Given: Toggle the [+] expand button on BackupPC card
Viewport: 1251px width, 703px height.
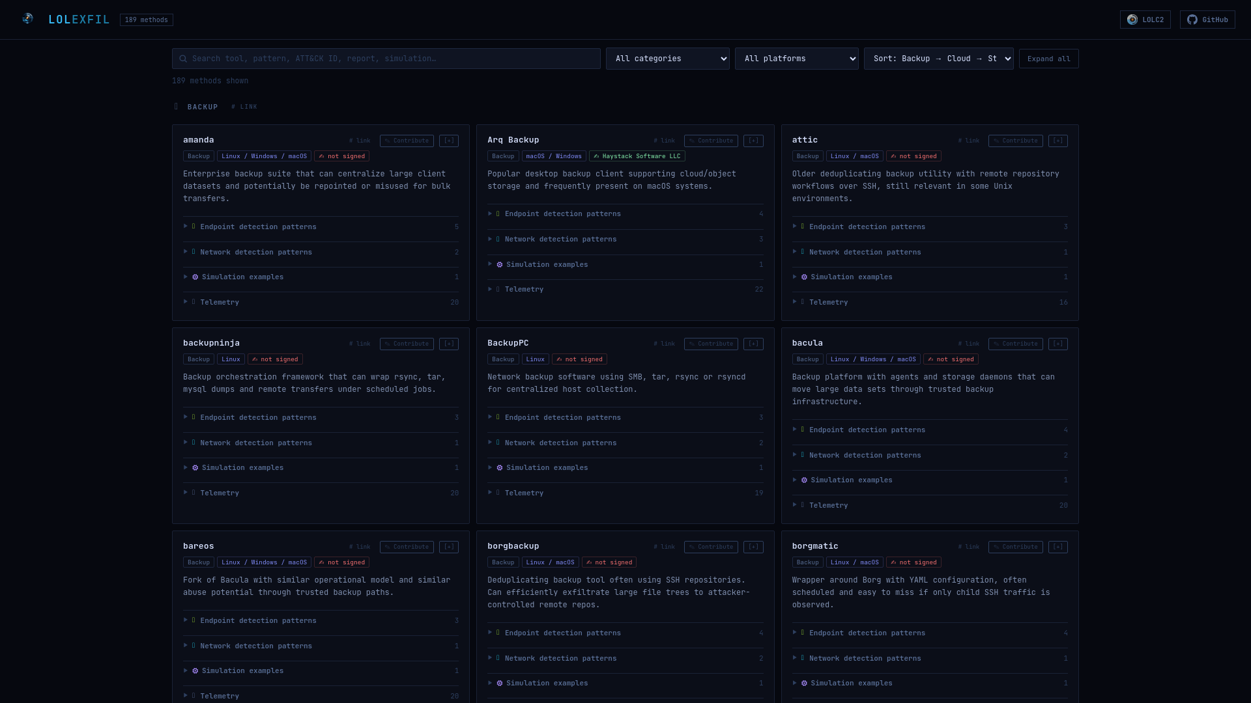Looking at the screenshot, I should [753, 344].
